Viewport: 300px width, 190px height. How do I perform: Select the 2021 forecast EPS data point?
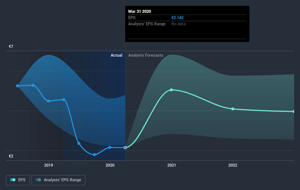coord(171,90)
